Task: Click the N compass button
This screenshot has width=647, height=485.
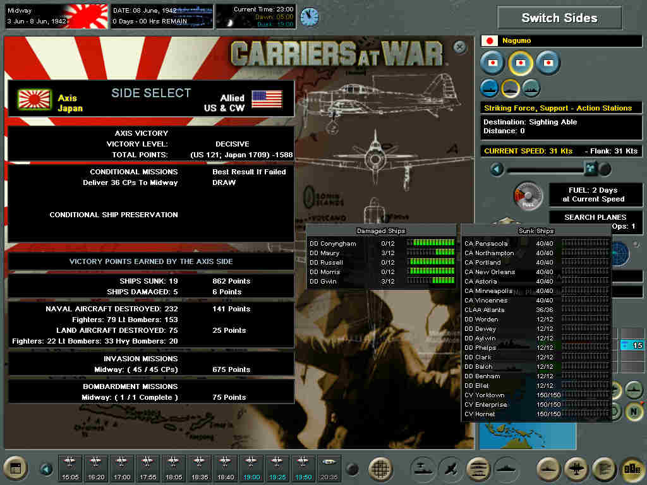Action: pos(634,411)
